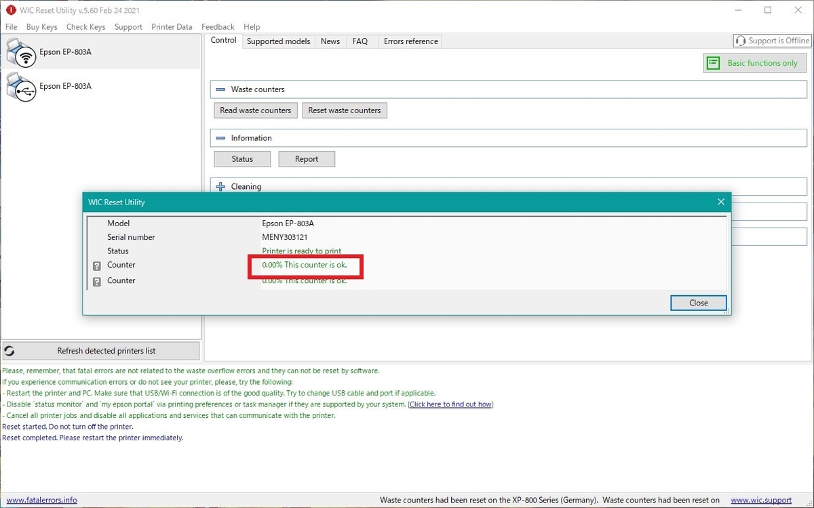
Task: Click the Reset waste counters button
Action: coord(345,110)
